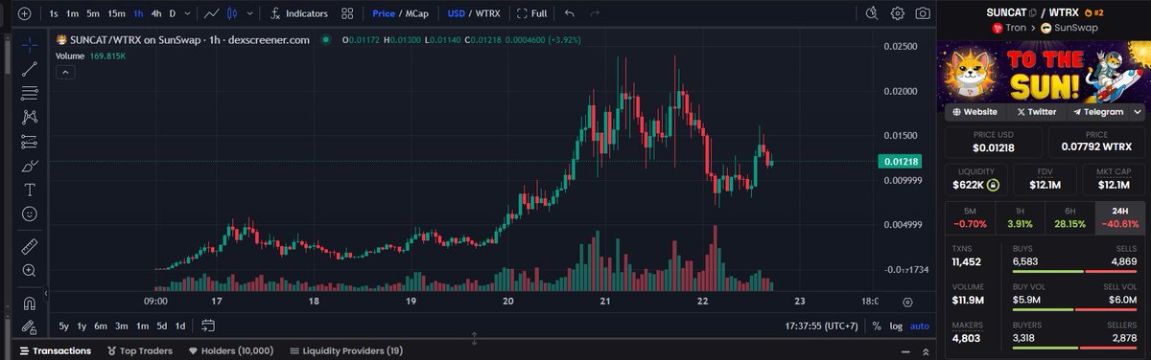The image size is (1151, 360).
Task: Open the SUNCAT Twitter link
Action: (1037, 112)
